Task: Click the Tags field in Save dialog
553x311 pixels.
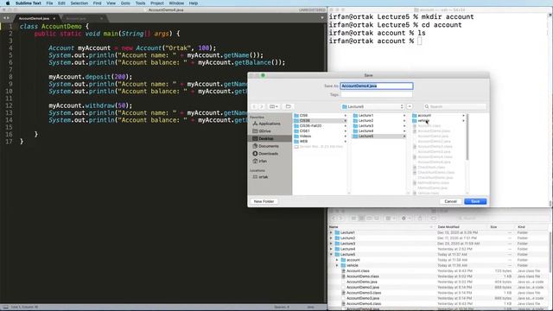Action: click(377, 94)
